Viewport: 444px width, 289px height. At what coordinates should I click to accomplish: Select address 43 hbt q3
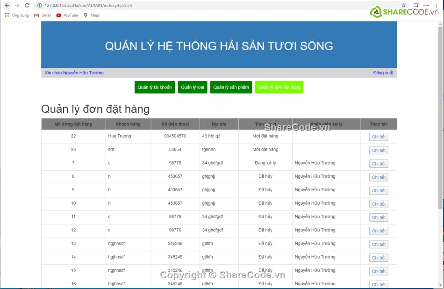point(211,136)
